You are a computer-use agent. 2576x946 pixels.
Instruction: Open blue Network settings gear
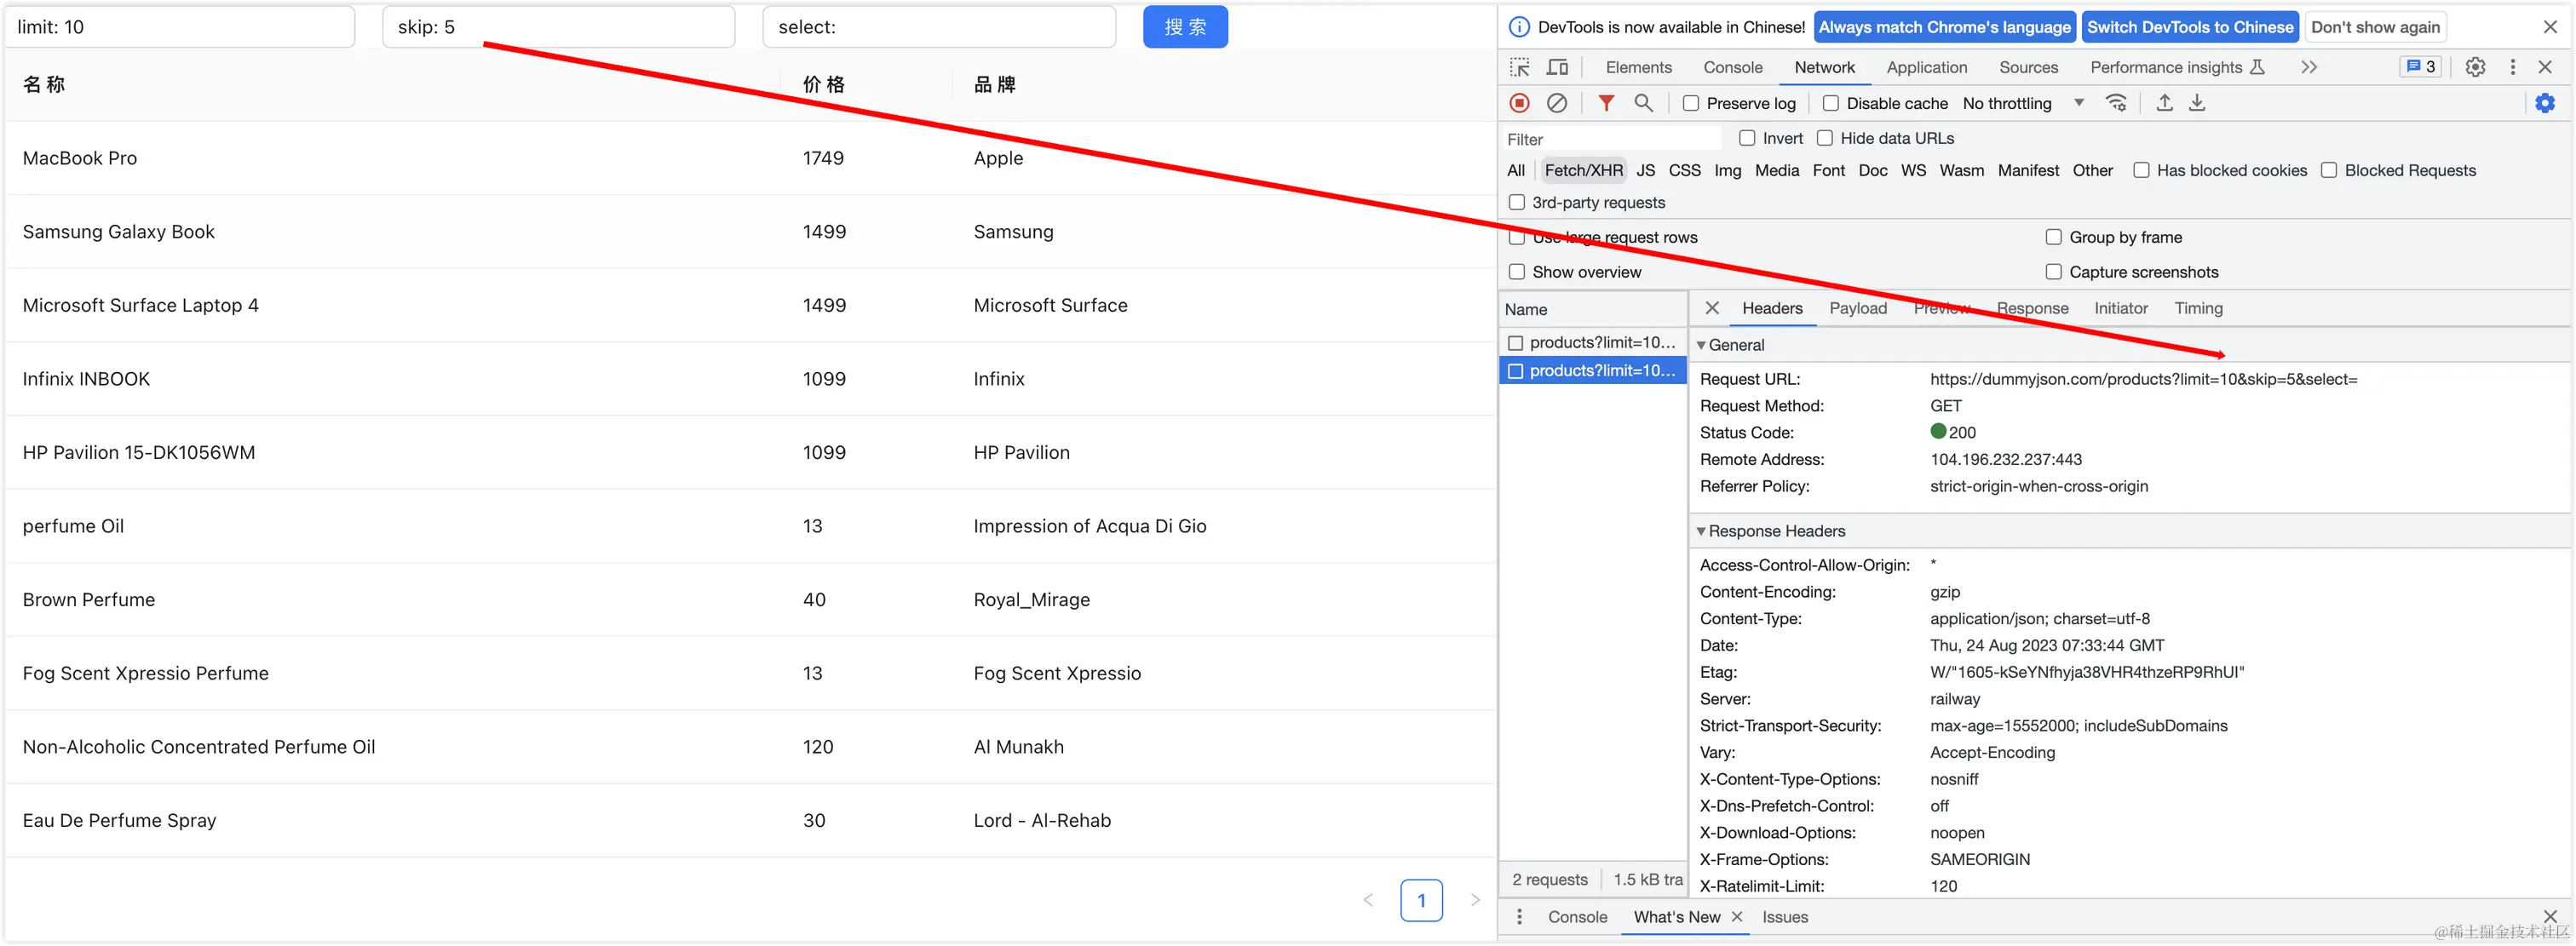click(2545, 103)
